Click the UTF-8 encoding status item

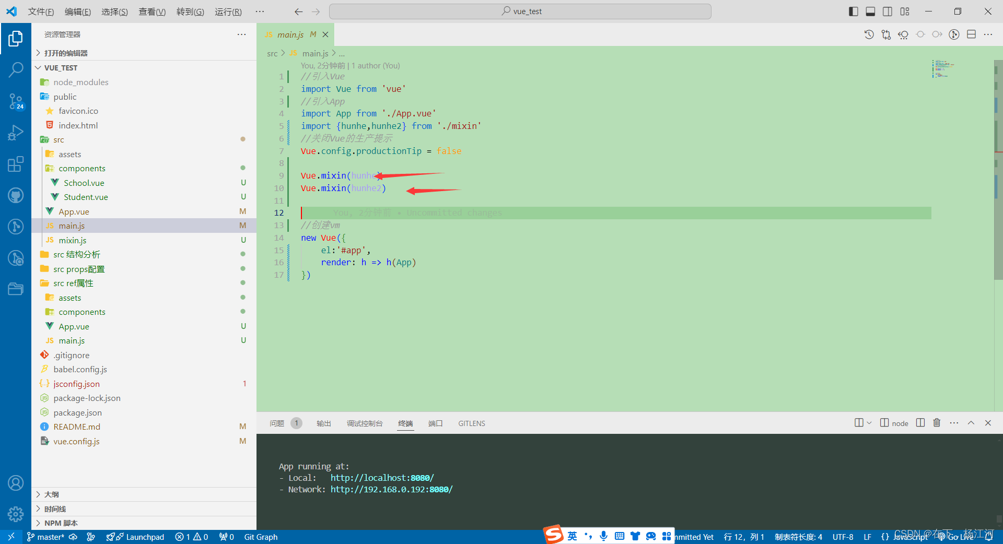pos(843,537)
